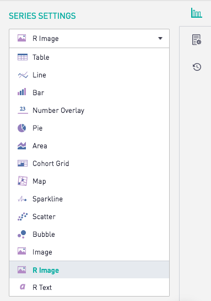This screenshot has width=211, height=301.
Task: Open the chart settings icon at top right
Action: click(x=197, y=13)
